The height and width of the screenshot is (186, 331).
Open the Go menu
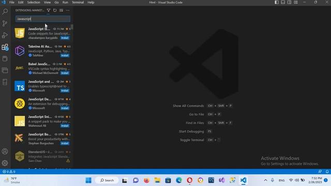point(56,2)
